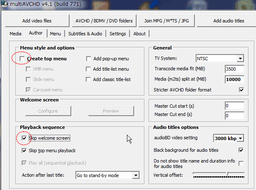Check the Add pop-up menu option

click(x=89, y=59)
